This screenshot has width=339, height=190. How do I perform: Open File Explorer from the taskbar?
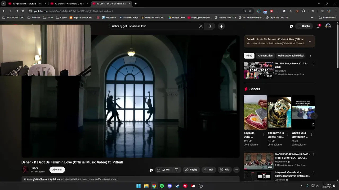146,186
